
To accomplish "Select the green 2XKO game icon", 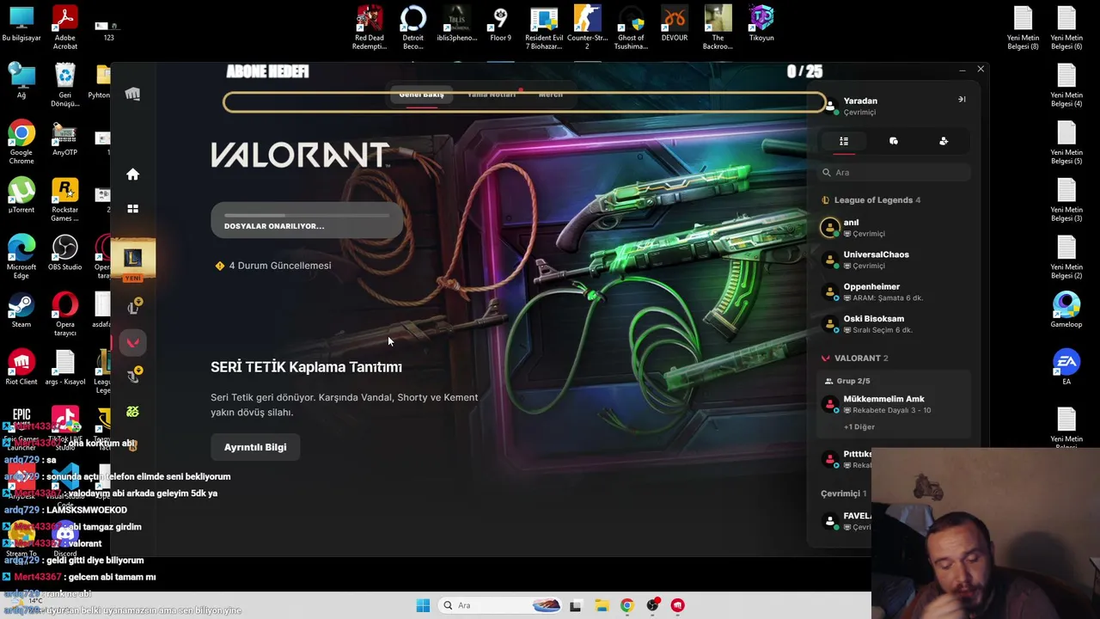I will (x=132, y=412).
